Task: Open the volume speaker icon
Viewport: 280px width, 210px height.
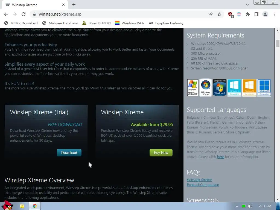Action: coord(250,206)
